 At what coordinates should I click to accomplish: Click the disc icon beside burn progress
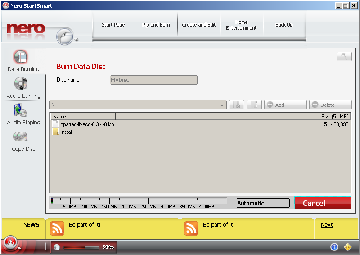coord(57,247)
